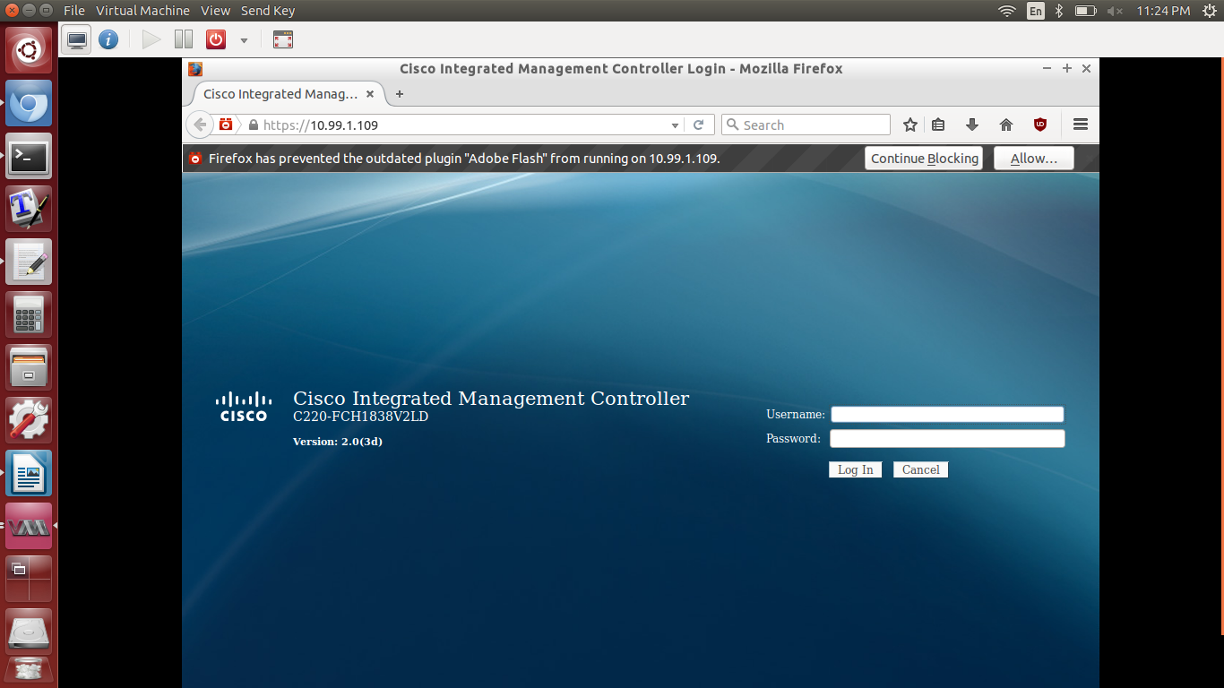
Task: Open the file archive drawer icon
Action: 29,368
